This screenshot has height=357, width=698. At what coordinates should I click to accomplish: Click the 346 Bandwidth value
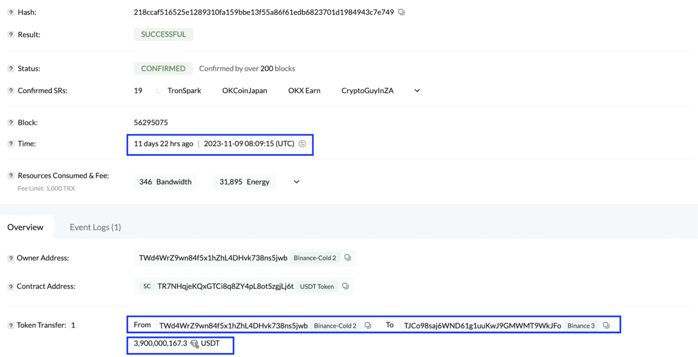(x=166, y=182)
